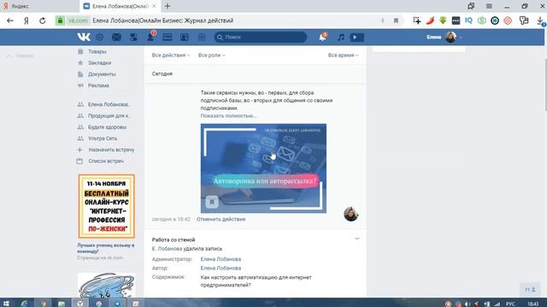Viewport: 547px width, 307px height.
Task: Open a new browser tab with plus
Action: (x=168, y=6)
